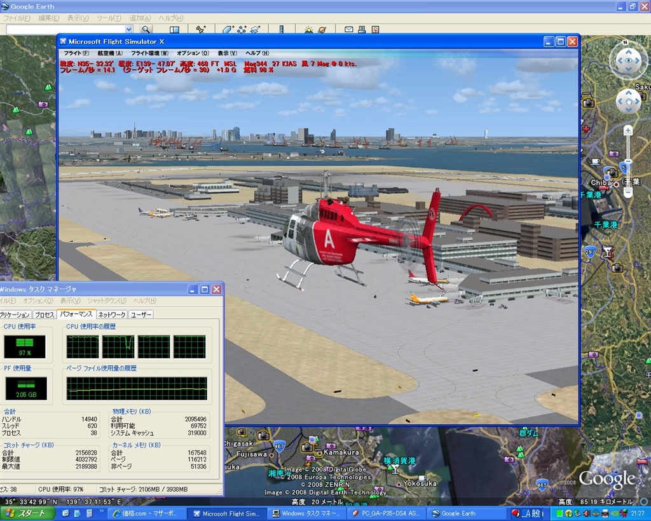This screenshot has width=651, height=521.
Task: Open Flight Simulator 航空機(A) menu
Action: point(109,53)
